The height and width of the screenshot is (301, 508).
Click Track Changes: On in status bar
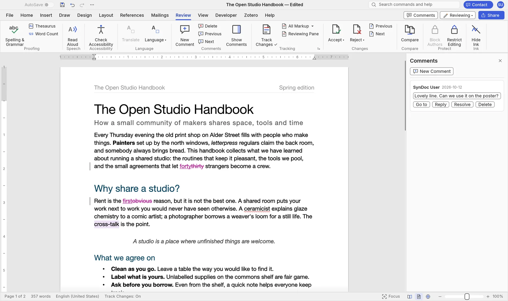[123, 296]
